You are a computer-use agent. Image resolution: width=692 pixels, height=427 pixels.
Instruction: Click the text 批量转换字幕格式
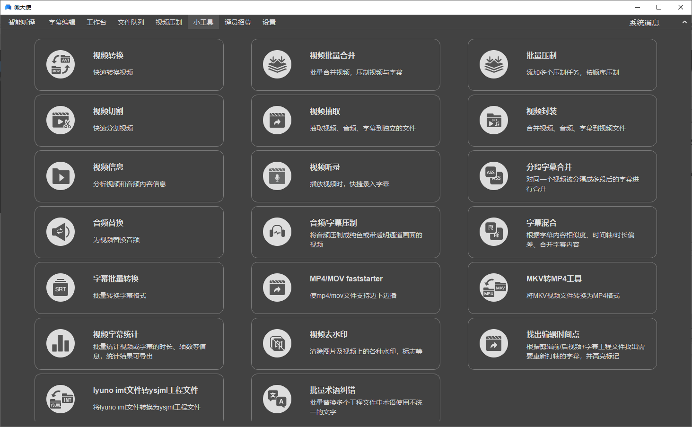click(x=120, y=296)
